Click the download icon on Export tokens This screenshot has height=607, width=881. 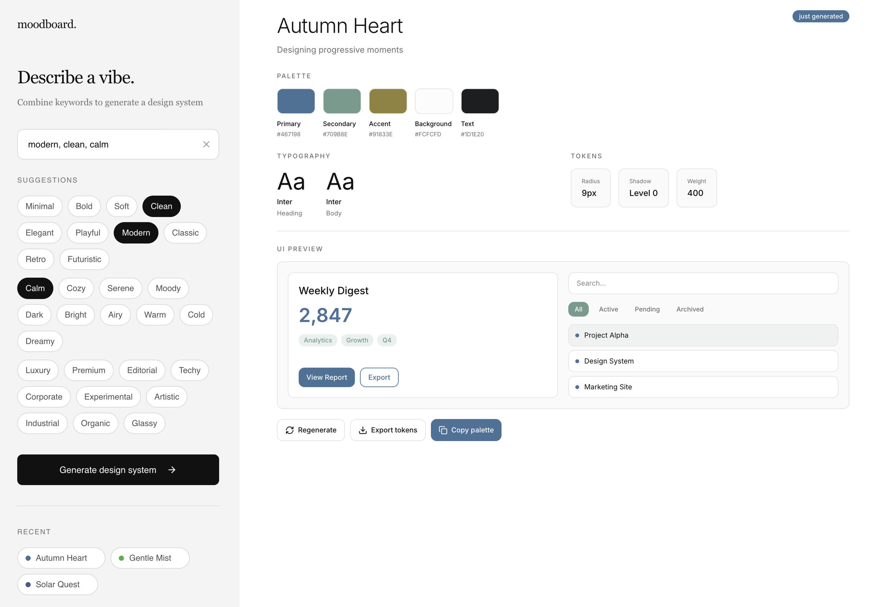[x=363, y=430]
